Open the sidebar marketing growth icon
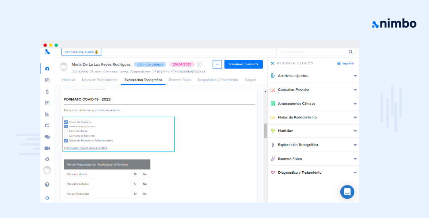The width and height of the screenshot is (429, 218). tap(47, 126)
